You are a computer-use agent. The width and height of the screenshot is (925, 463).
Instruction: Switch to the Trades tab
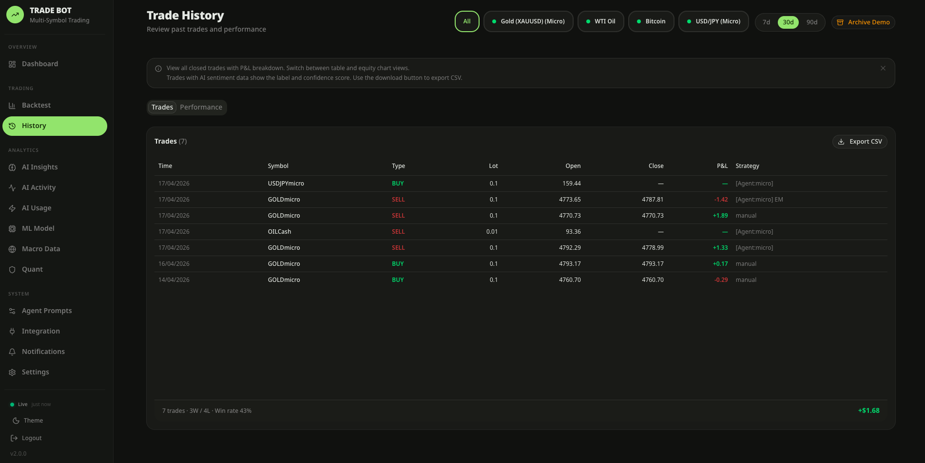pyautogui.click(x=162, y=107)
